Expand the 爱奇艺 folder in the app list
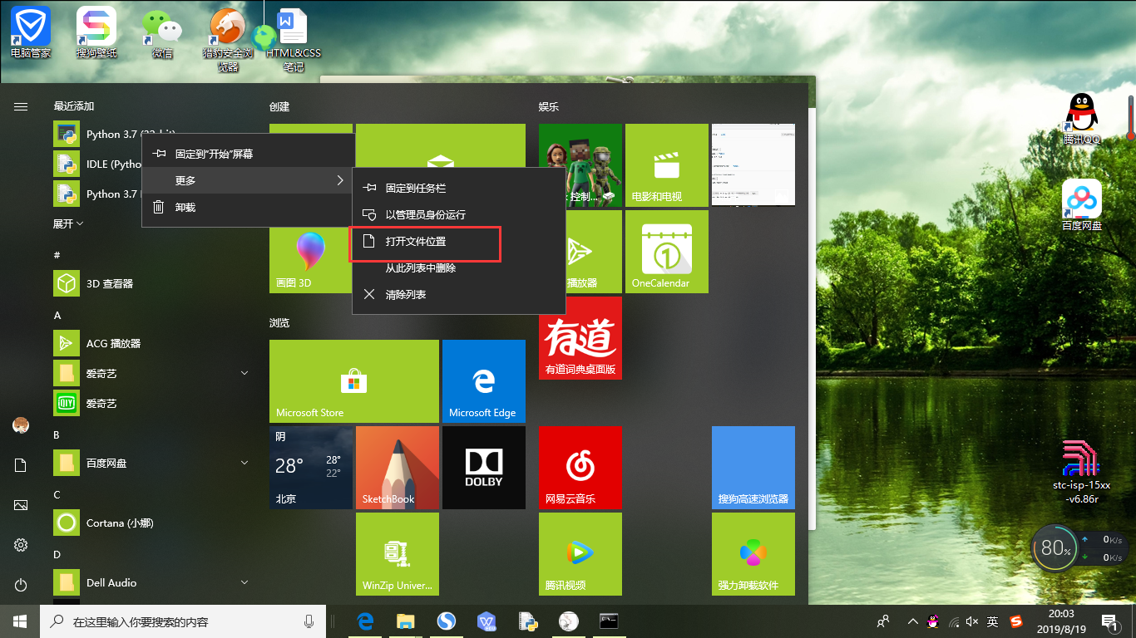Image resolution: width=1136 pixels, height=638 pixels. [x=244, y=374]
